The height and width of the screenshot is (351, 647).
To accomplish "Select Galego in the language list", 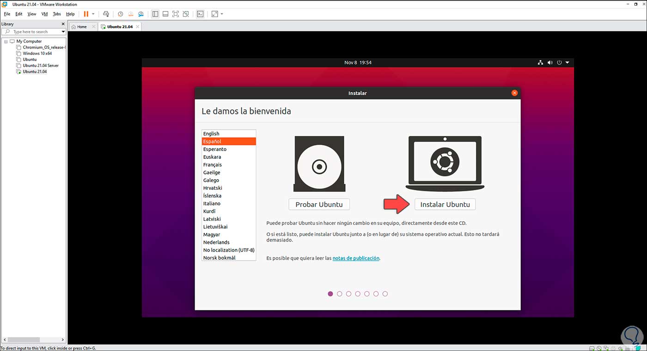I will point(229,180).
